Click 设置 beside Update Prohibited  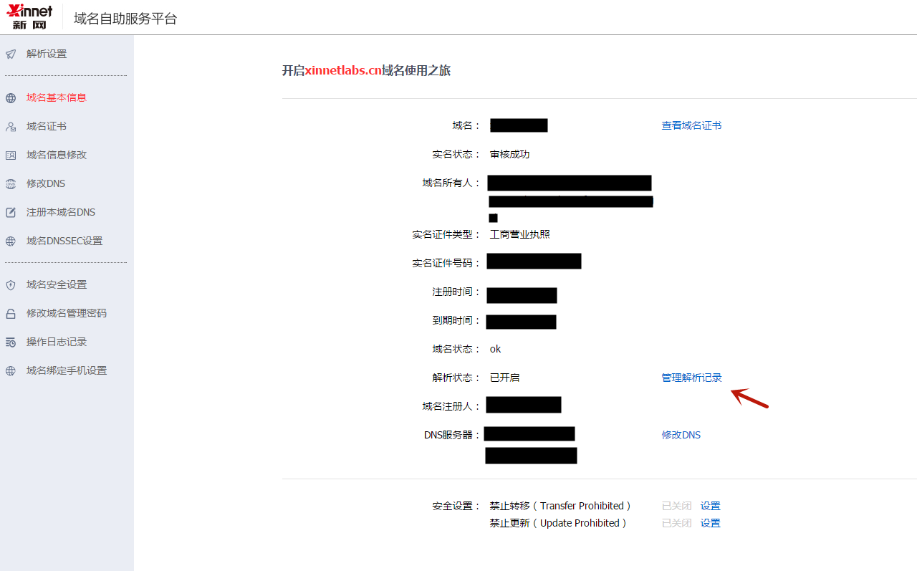point(710,522)
